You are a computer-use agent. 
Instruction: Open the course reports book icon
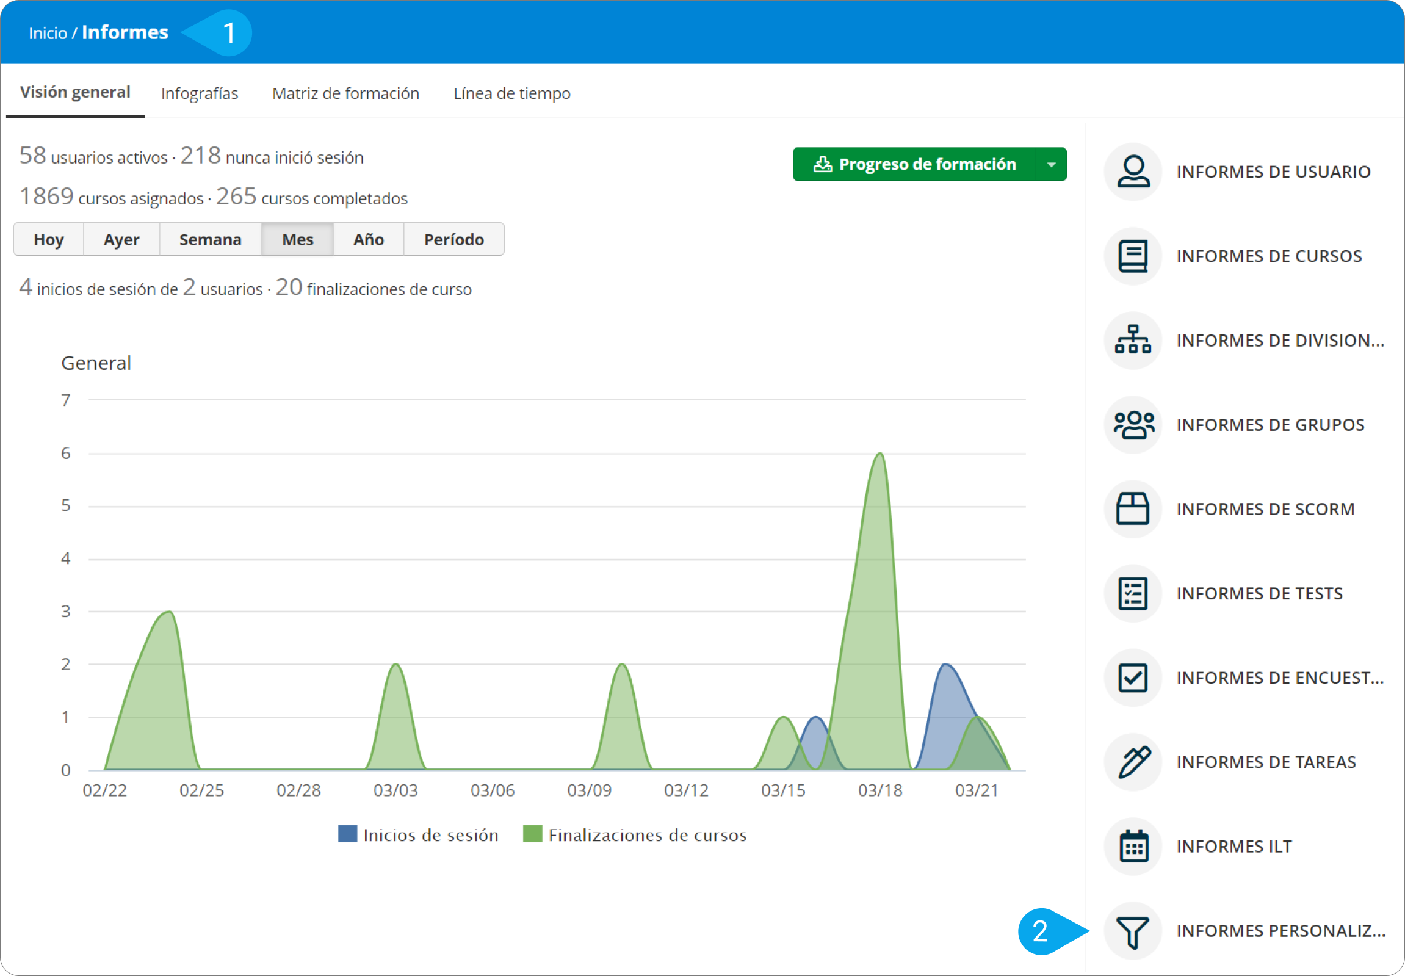(x=1133, y=256)
